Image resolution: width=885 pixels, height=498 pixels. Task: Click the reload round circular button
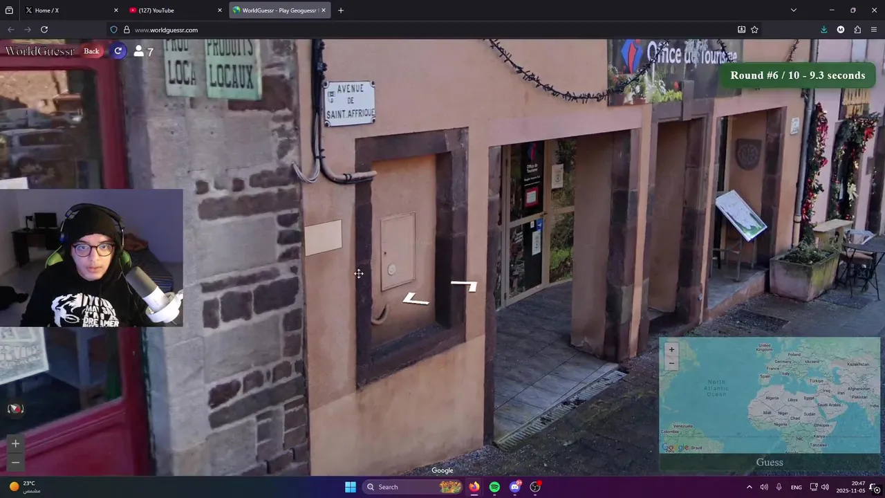(118, 51)
